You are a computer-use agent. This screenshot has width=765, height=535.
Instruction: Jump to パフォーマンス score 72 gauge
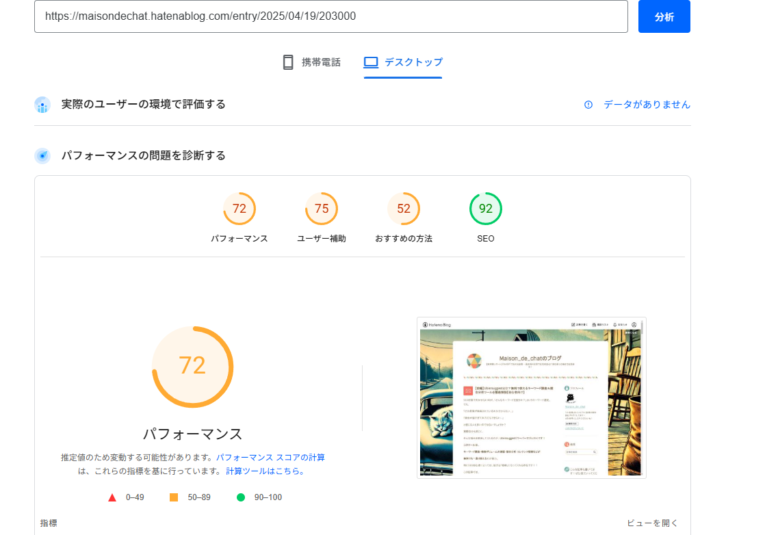tap(239, 209)
